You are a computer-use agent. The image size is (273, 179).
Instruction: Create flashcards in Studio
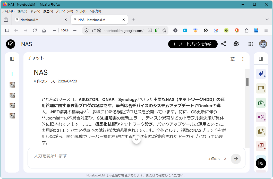coord(261,146)
